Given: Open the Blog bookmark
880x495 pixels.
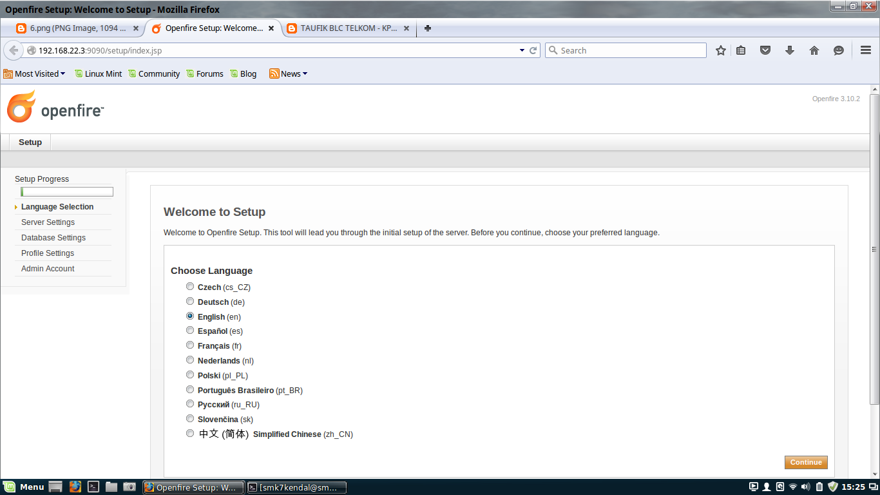Looking at the screenshot, I should [x=243, y=73].
